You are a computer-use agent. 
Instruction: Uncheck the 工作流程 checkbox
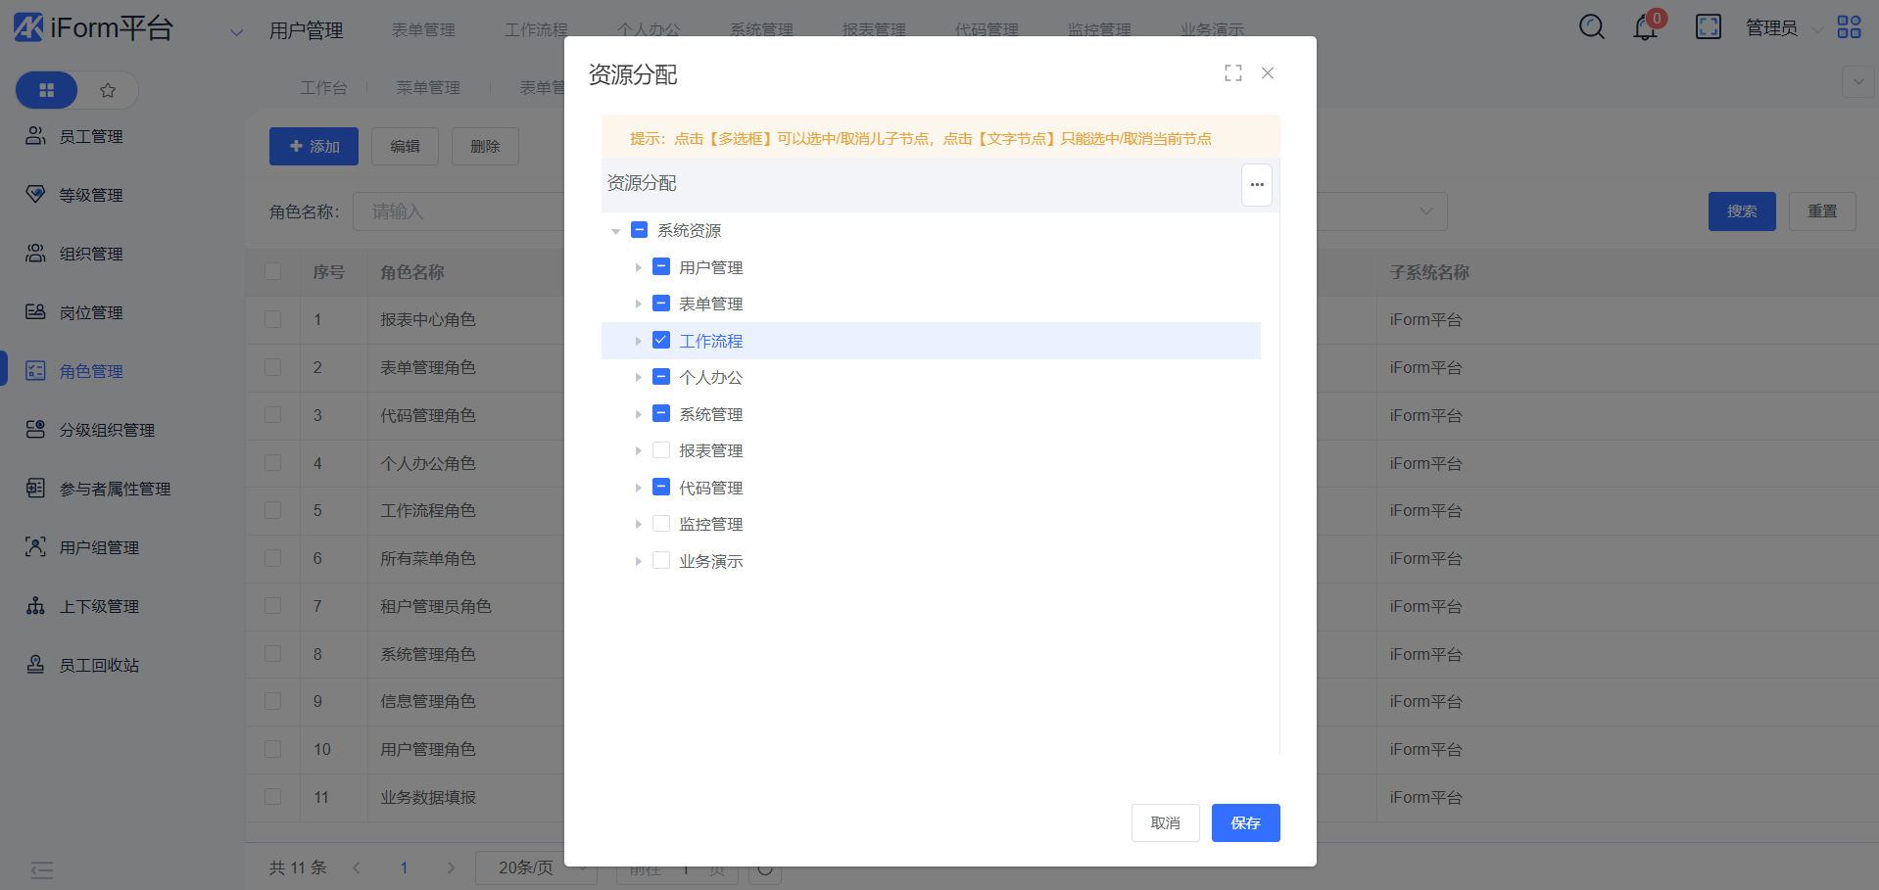coord(661,341)
